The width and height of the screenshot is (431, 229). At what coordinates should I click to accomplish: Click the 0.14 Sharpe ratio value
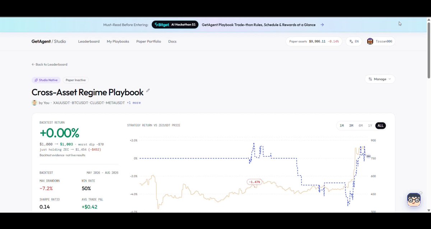click(x=44, y=207)
